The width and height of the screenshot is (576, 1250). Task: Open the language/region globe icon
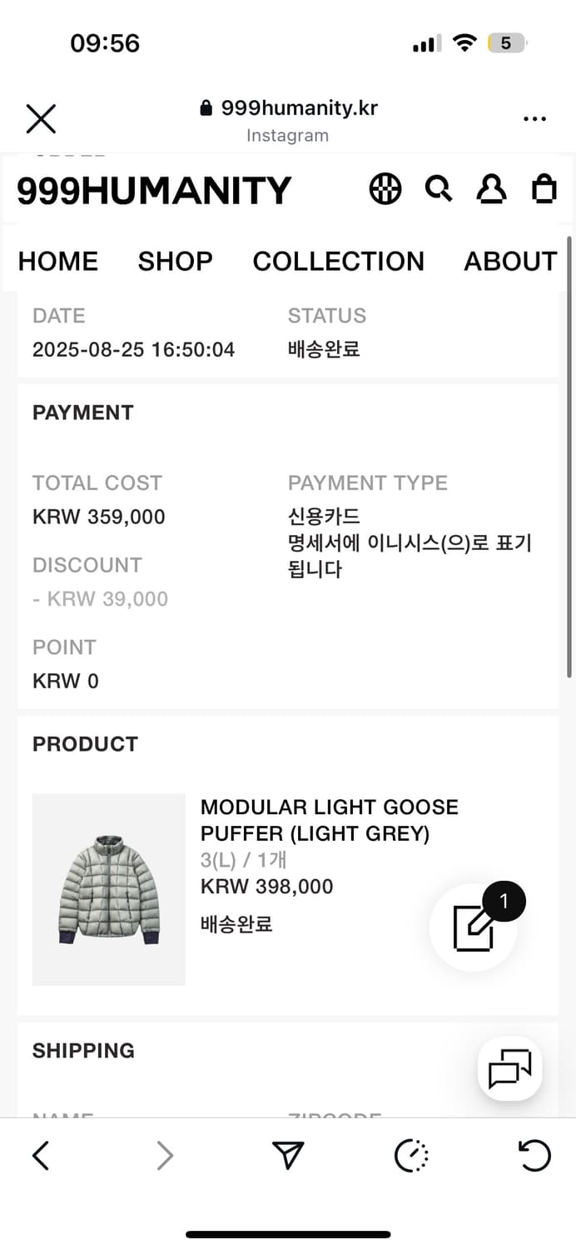tap(385, 188)
